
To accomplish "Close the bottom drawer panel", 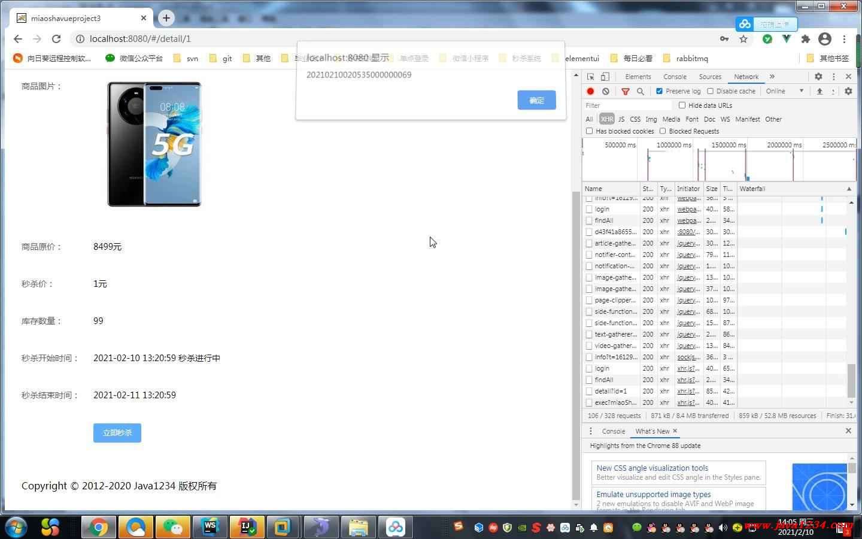I will click(x=848, y=431).
